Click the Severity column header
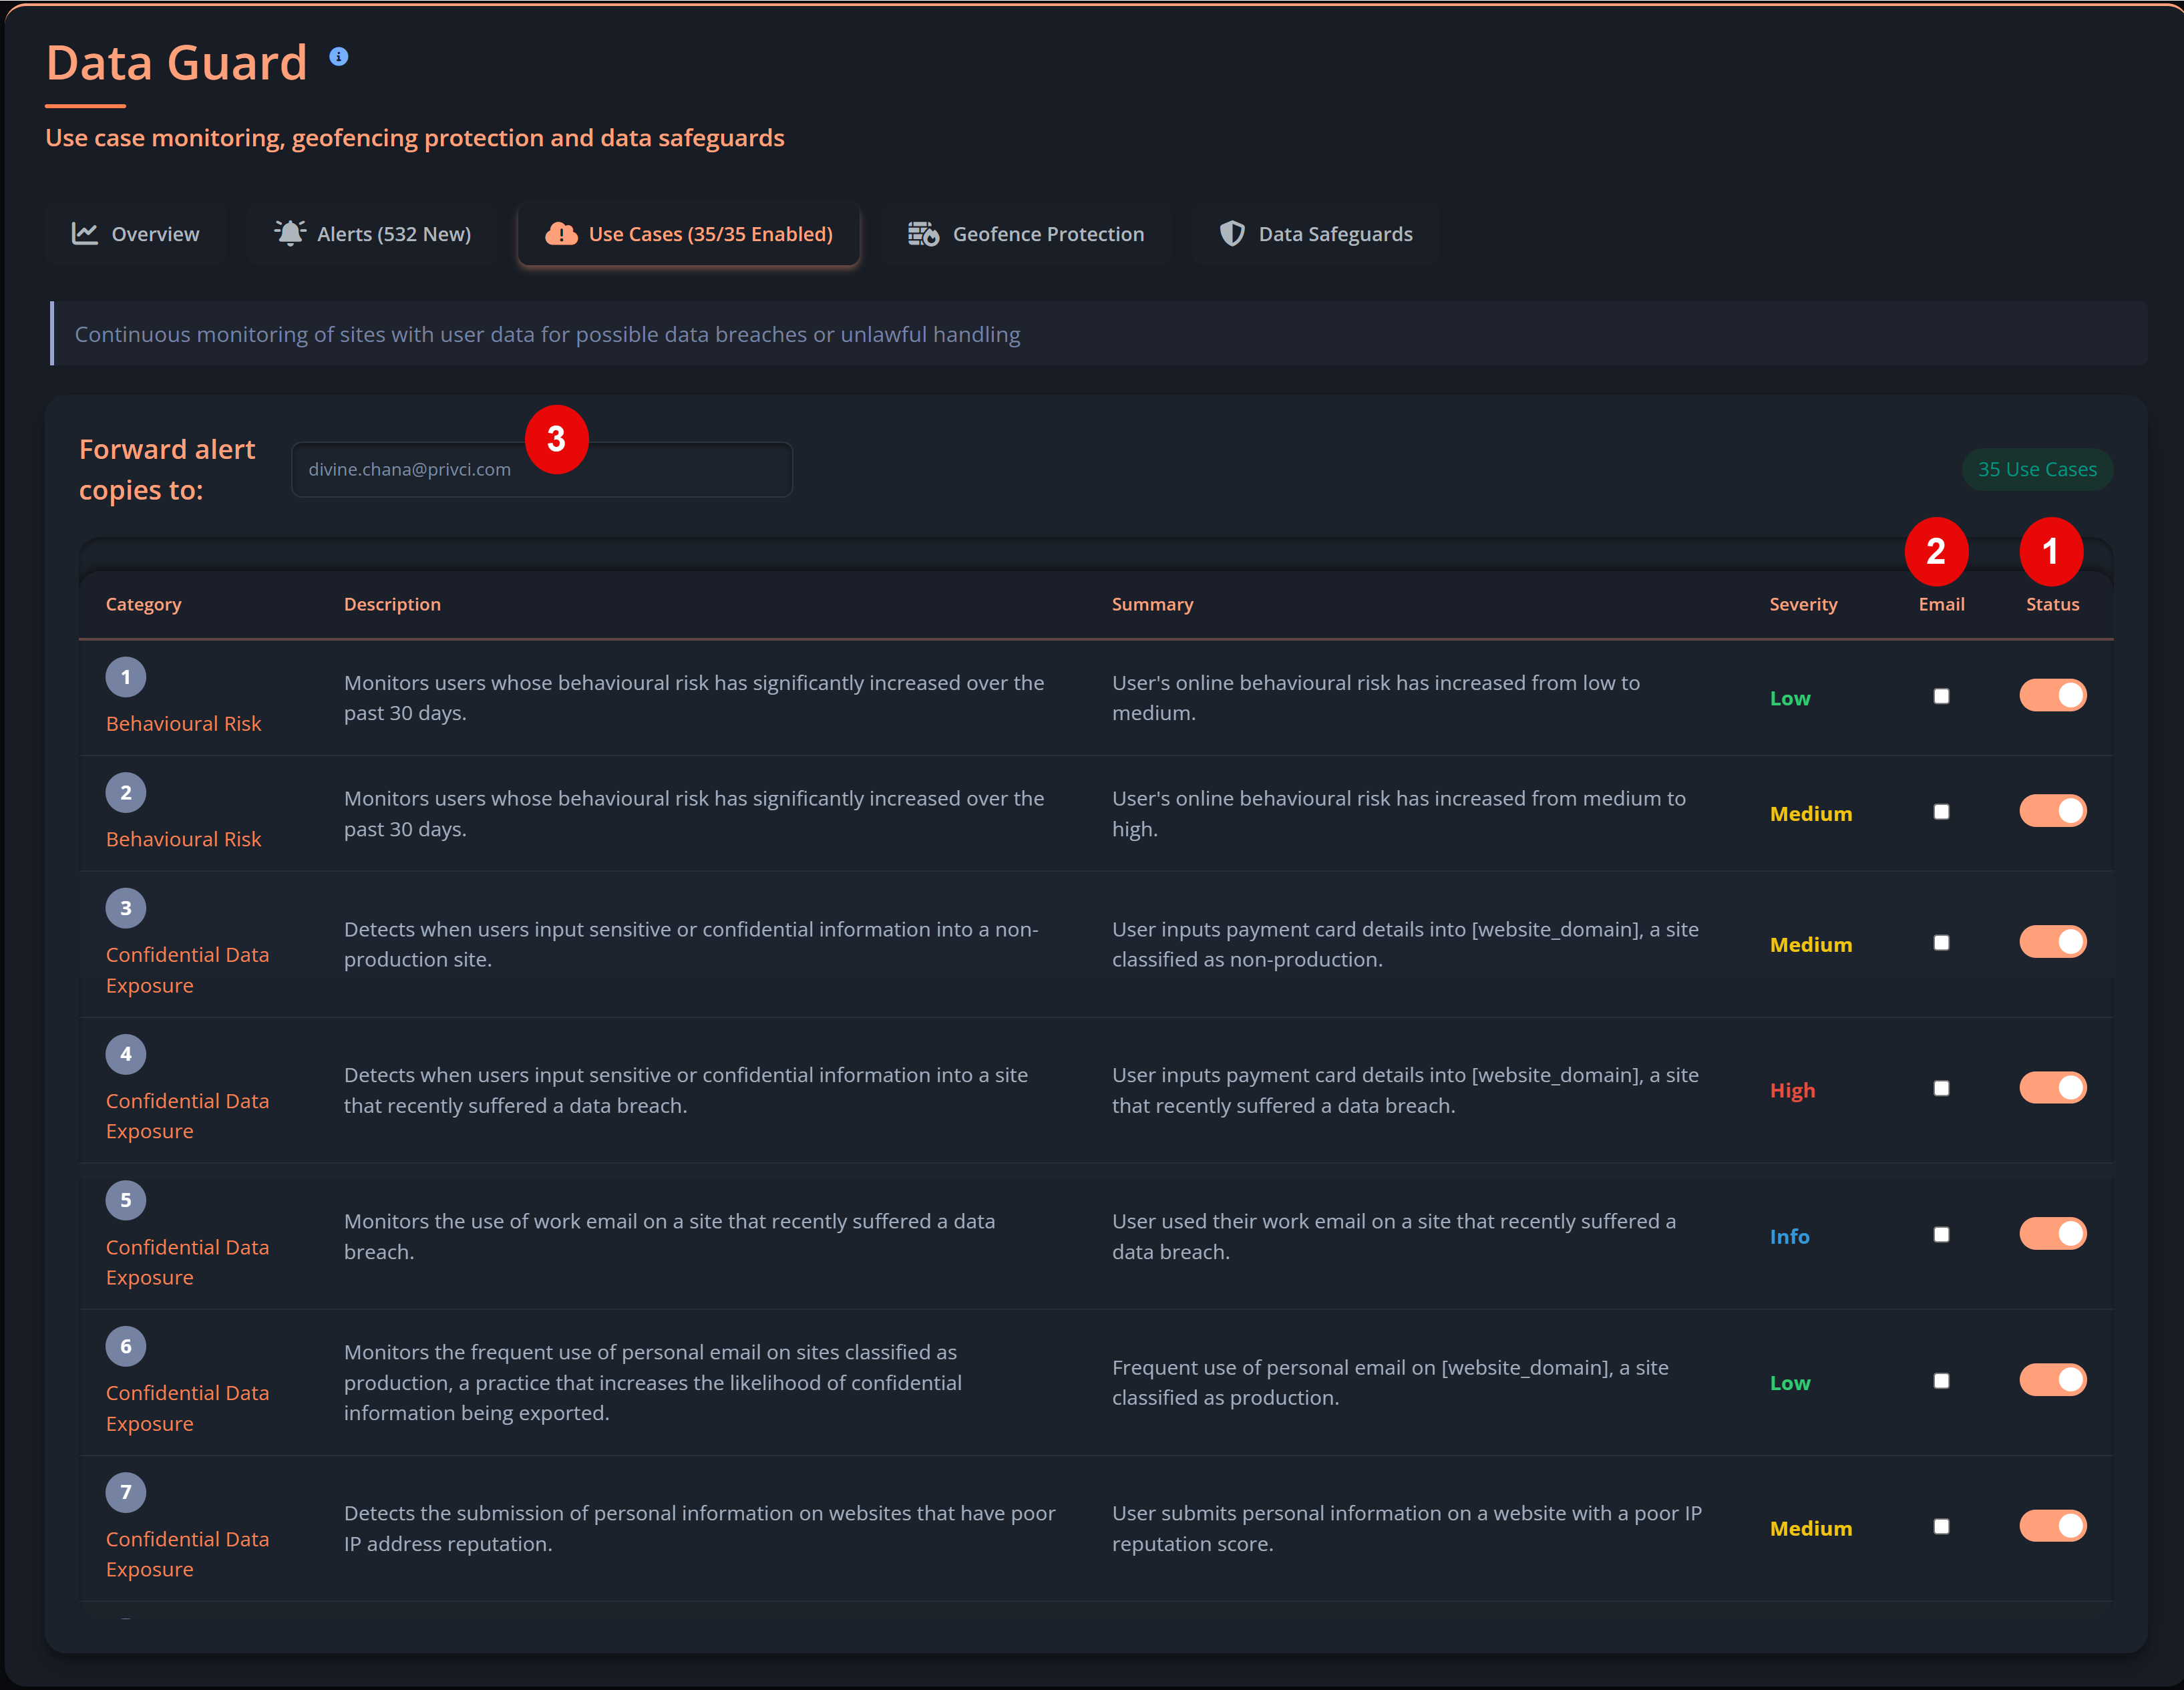 click(x=1803, y=604)
